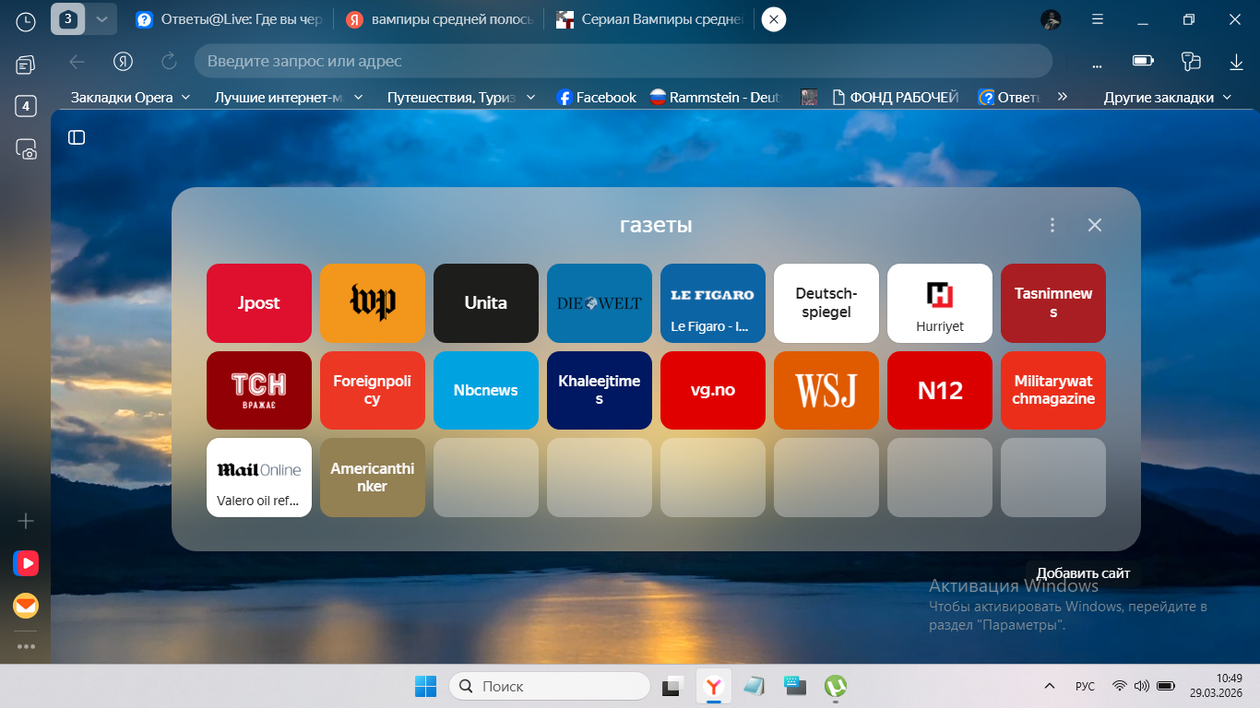Open the Foreignpolicy tile

click(373, 390)
